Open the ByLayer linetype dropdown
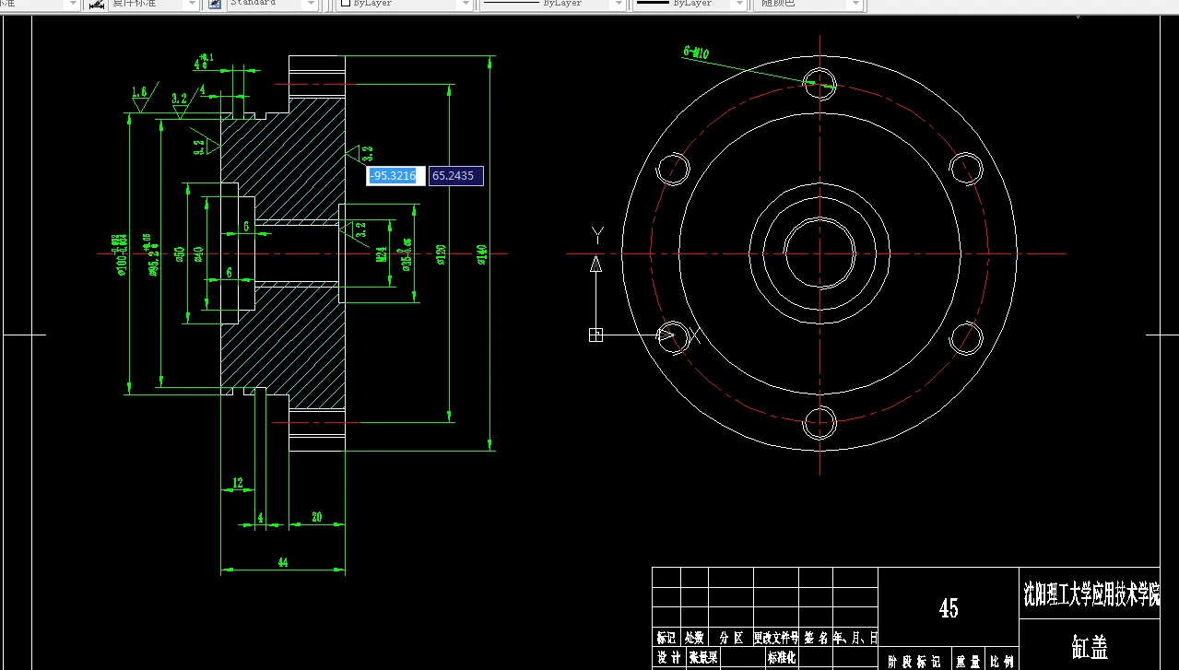 coord(617,4)
